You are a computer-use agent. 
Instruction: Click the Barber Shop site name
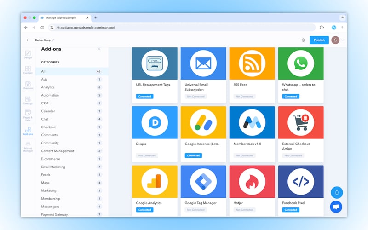coord(43,40)
